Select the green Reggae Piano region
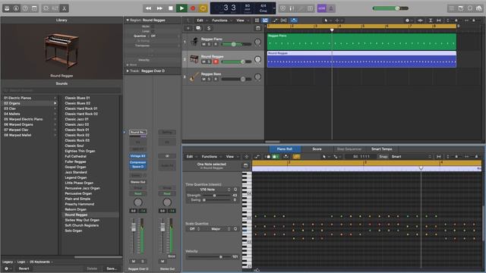This screenshot has width=486, height=273. click(x=361, y=42)
